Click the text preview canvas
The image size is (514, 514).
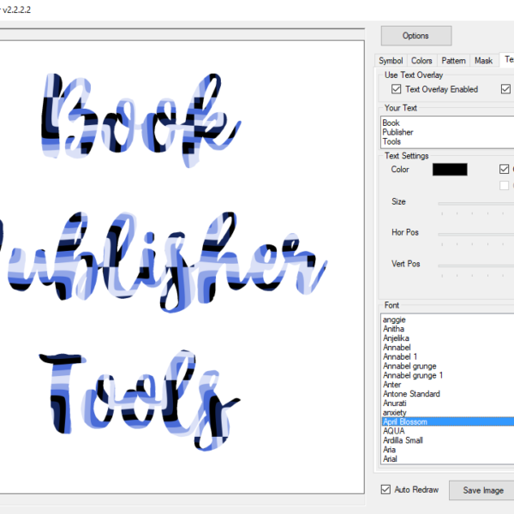point(182,266)
